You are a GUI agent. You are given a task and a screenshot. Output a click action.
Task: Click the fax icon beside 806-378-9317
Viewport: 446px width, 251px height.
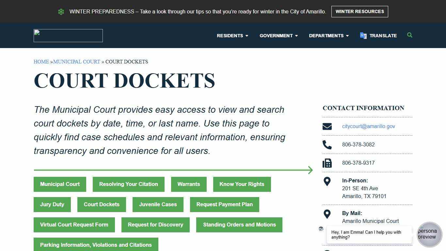pos(327,163)
